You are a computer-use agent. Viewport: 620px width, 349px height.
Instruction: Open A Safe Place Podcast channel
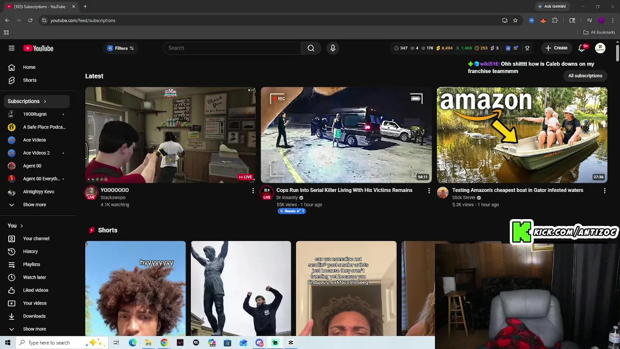point(37,127)
